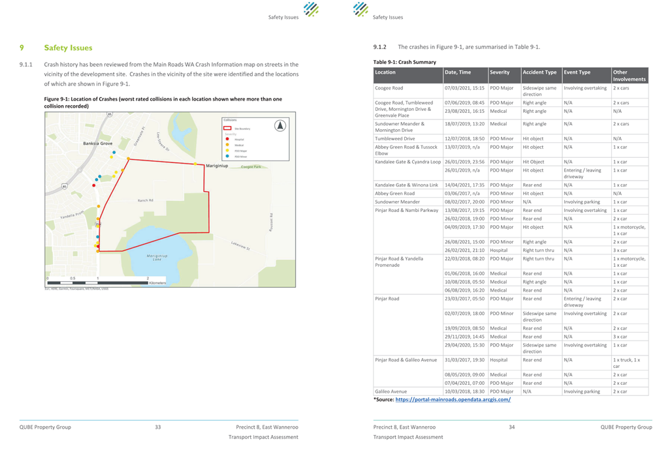The image size is (672, 458).
Task: Click the 'Yandella Prom' map label
Action: click(72, 215)
